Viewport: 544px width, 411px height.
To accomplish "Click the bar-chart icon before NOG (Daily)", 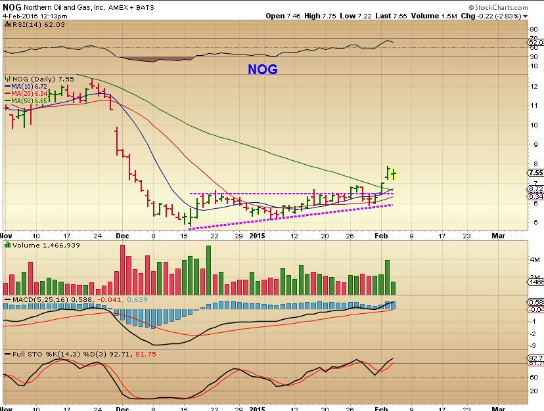I will (x=8, y=79).
